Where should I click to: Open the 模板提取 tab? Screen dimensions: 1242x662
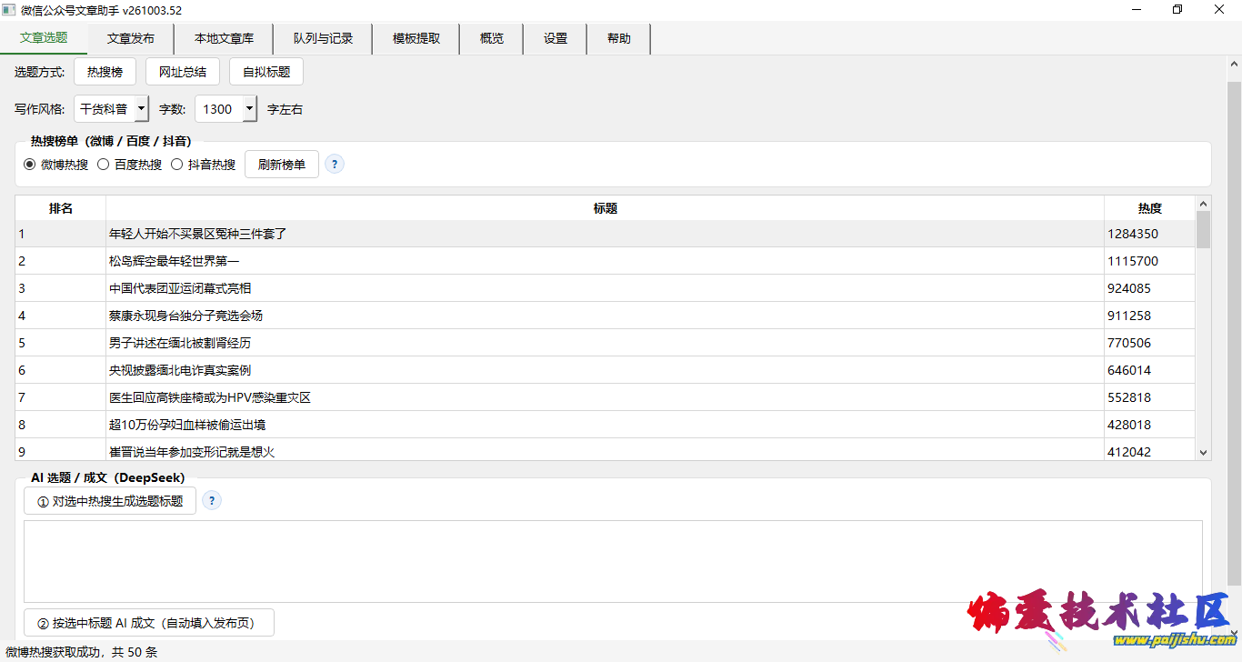click(416, 39)
